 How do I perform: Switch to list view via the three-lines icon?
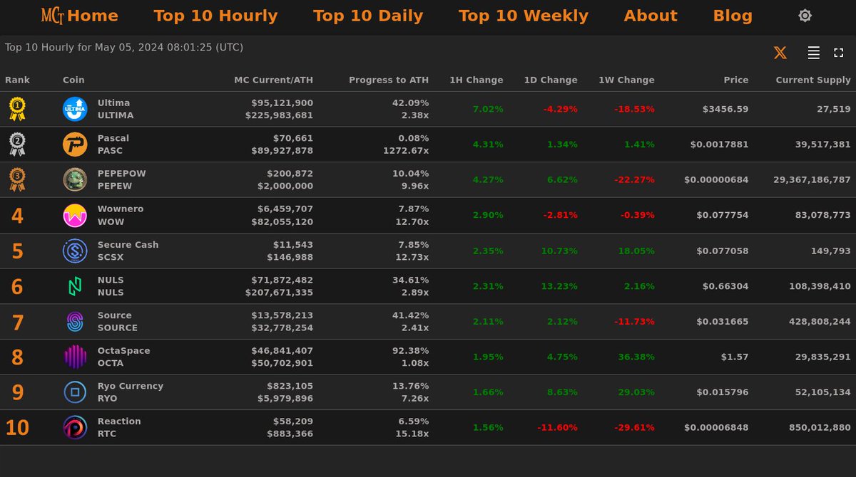click(x=813, y=53)
